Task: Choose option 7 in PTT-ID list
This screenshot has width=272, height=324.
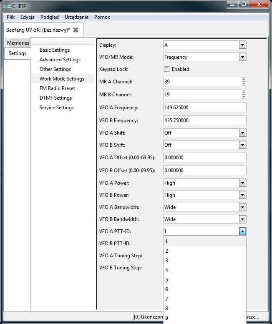Action: [x=204, y=299]
